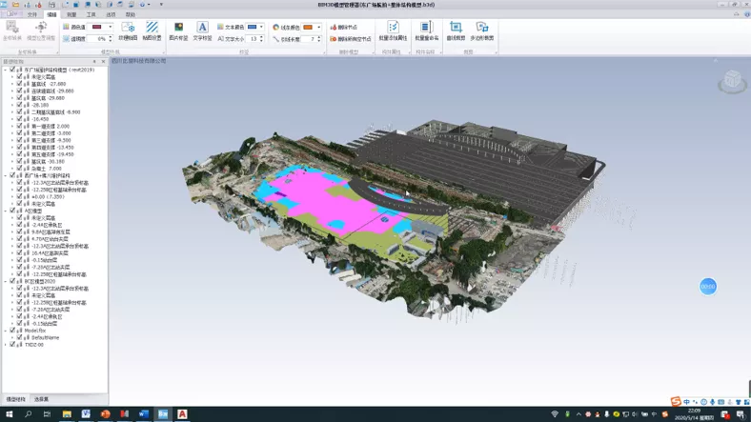751x422 pixels.
Task: Click the 删除节点 delete node button
Action: point(344,28)
